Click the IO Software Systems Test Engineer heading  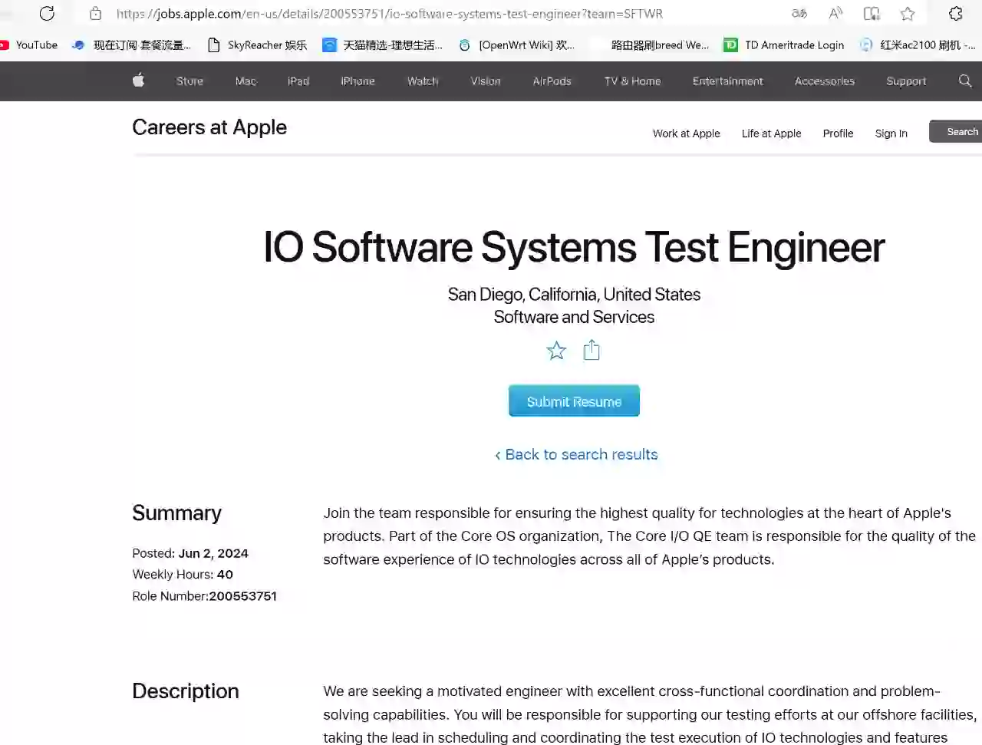point(574,247)
